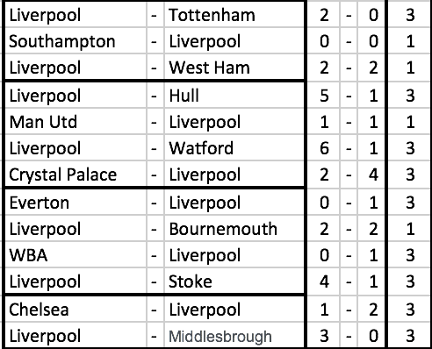The height and width of the screenshot is (349, 432).
Task: Select the West Ham cell
Action: pos(234,68)
